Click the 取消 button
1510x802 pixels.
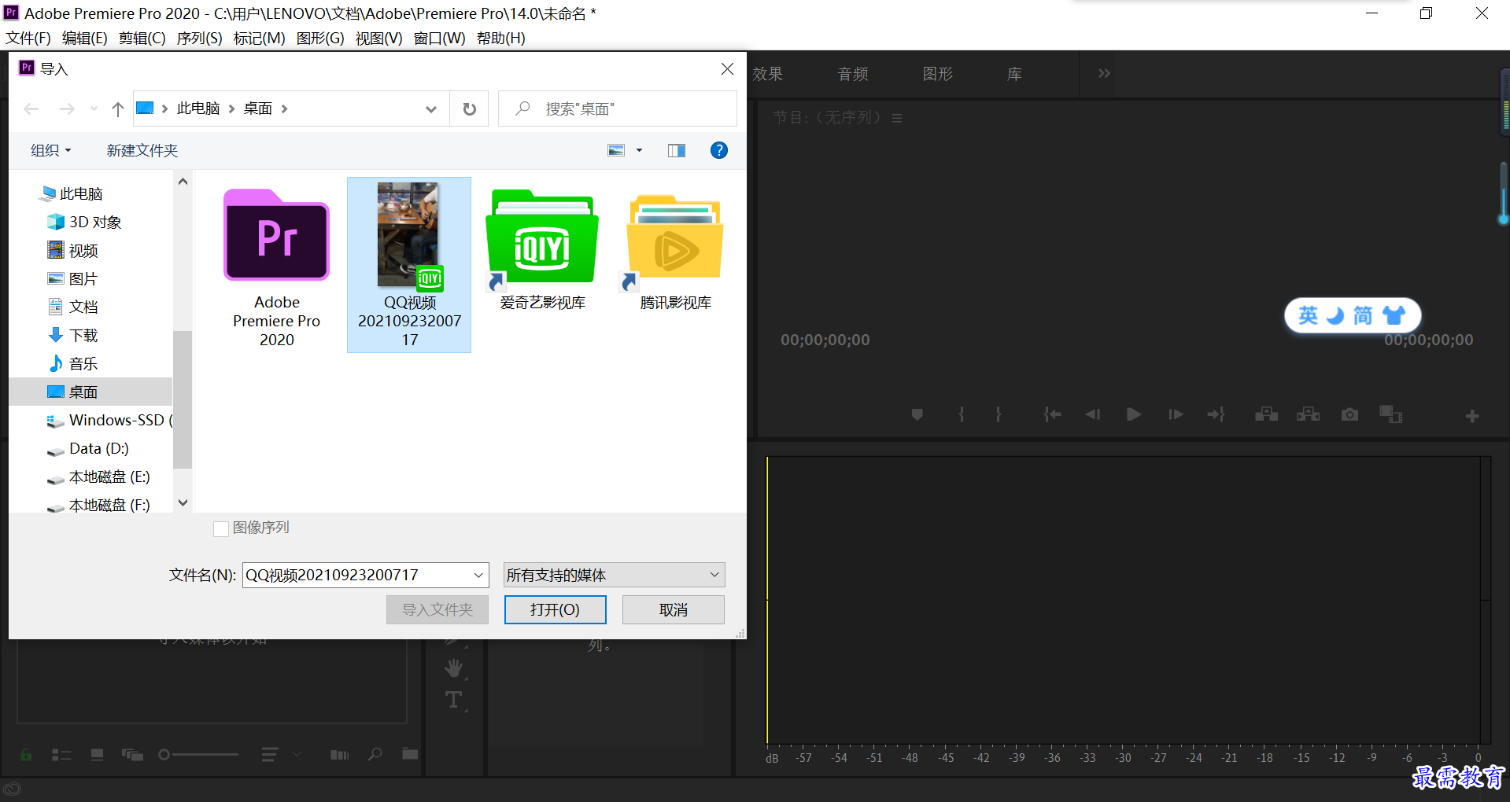(x=673, y=609)
